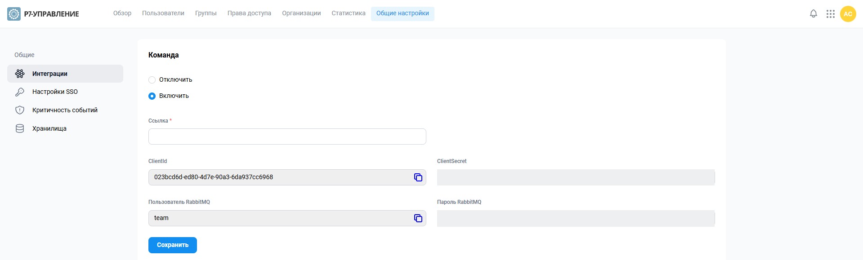The image size is (863, 260).
Task: Select the Включить radio option
Action: [x=152, y=96]
